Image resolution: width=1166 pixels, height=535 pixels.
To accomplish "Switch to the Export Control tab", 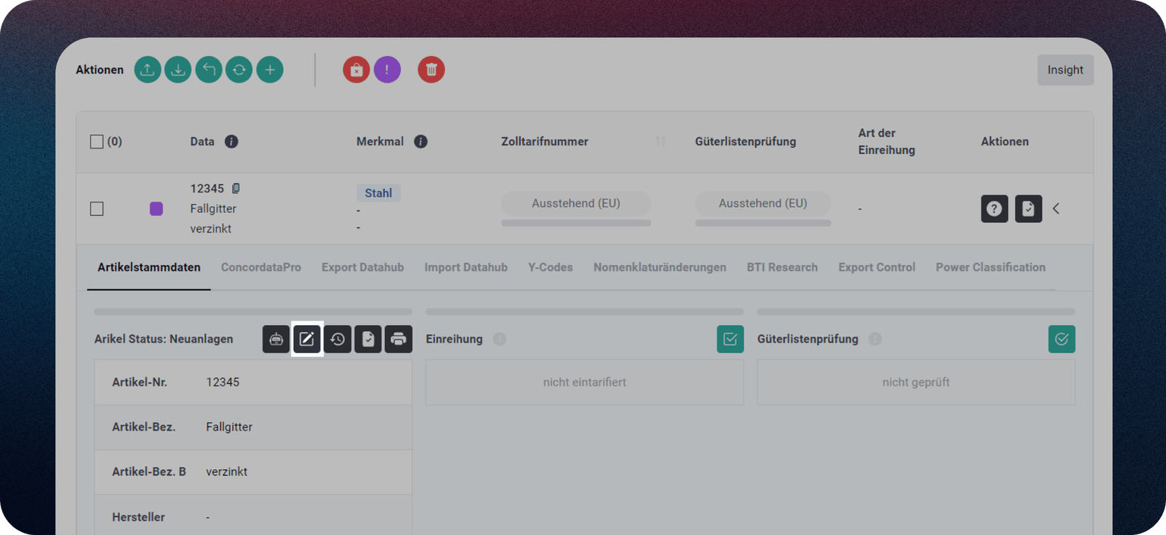I will pyautogui.click(x=876, y=267).
